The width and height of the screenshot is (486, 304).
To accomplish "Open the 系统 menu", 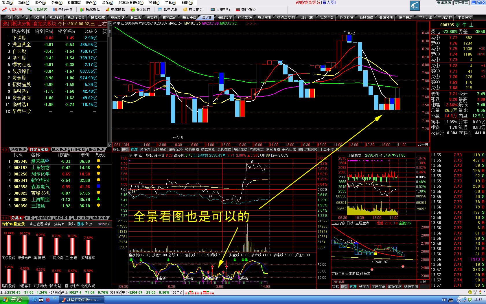I will (x=7, y=3).
